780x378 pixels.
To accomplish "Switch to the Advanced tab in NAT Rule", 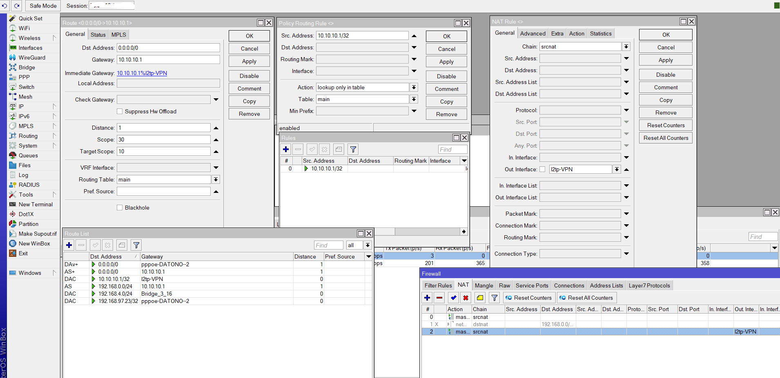I will (x=533, y=33).
